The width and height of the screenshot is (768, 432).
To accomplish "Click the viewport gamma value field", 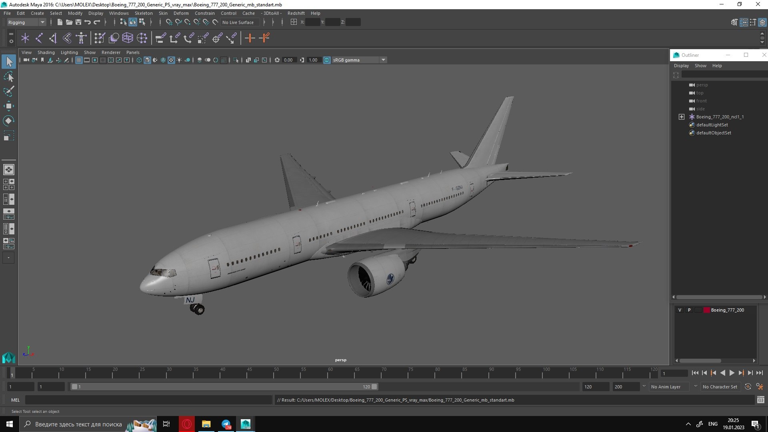I will click(x=314, y=60).
